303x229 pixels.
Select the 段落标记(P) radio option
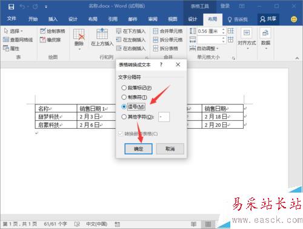(x=136, y=87)
